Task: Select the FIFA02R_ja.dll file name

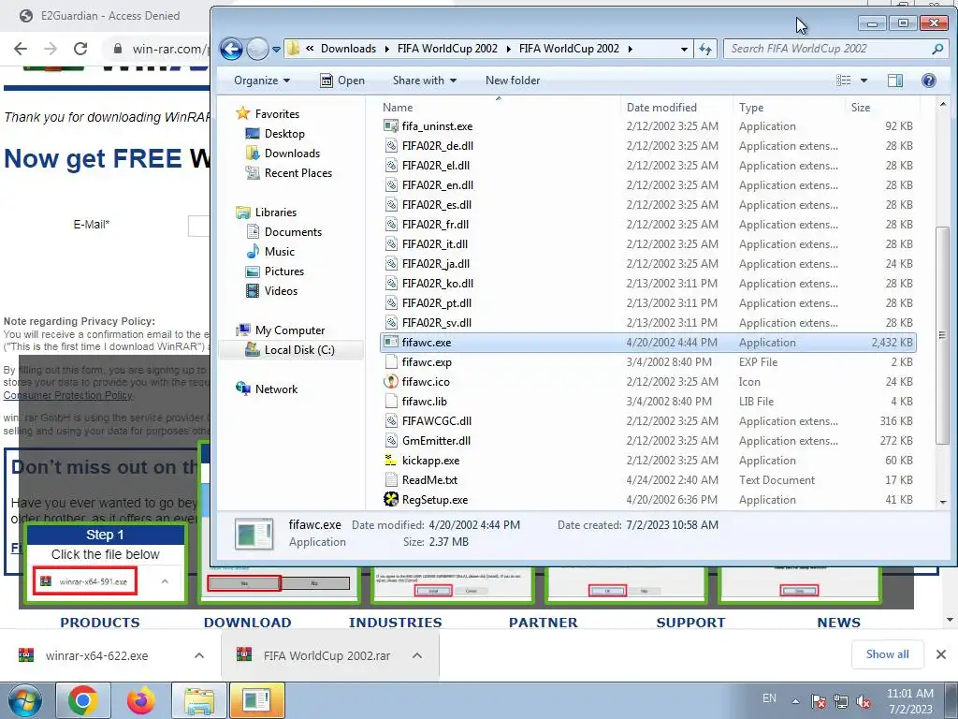Action: (436, 263)
